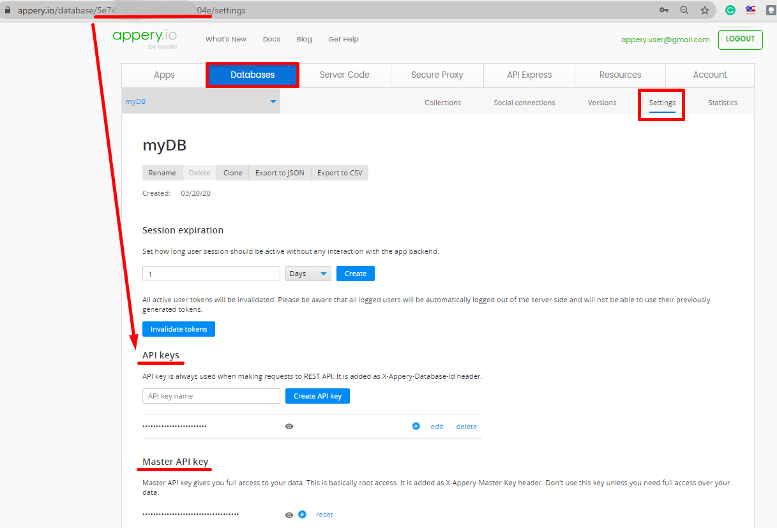Reveal the API key with its eye icon

pos(289,427)
